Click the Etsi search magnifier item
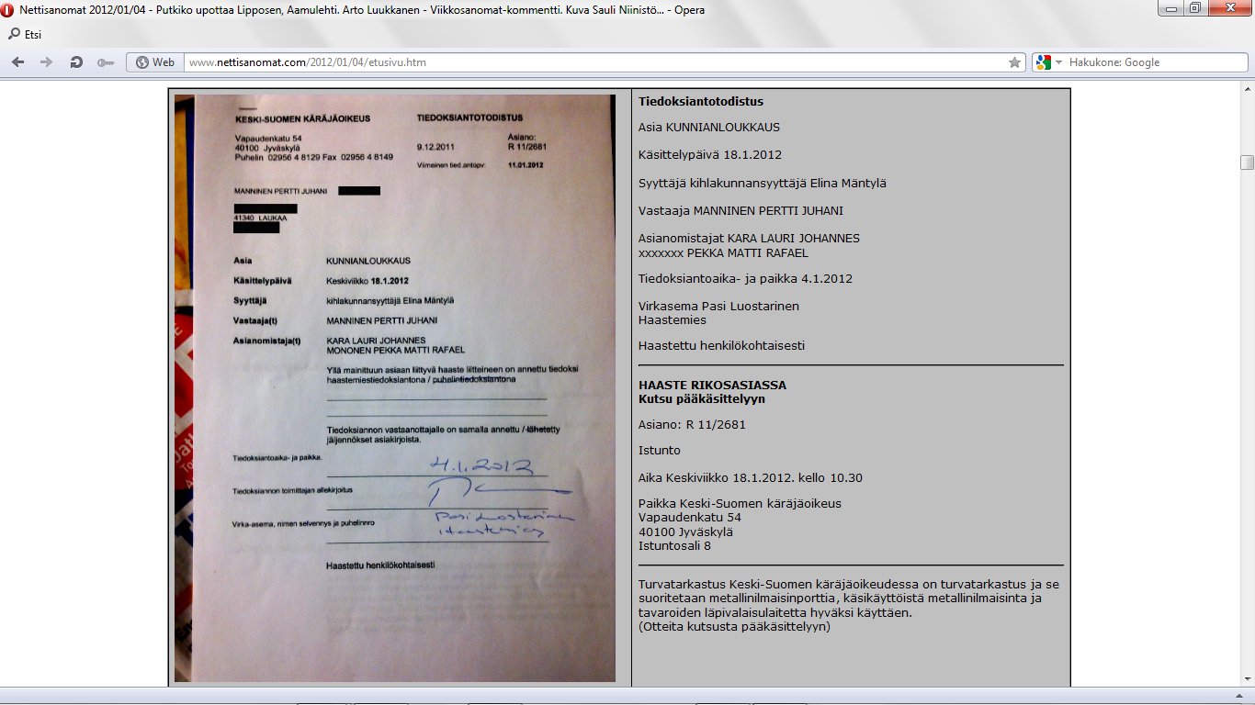This screenshot has width=1255, height=705. (x=25, y=35)
